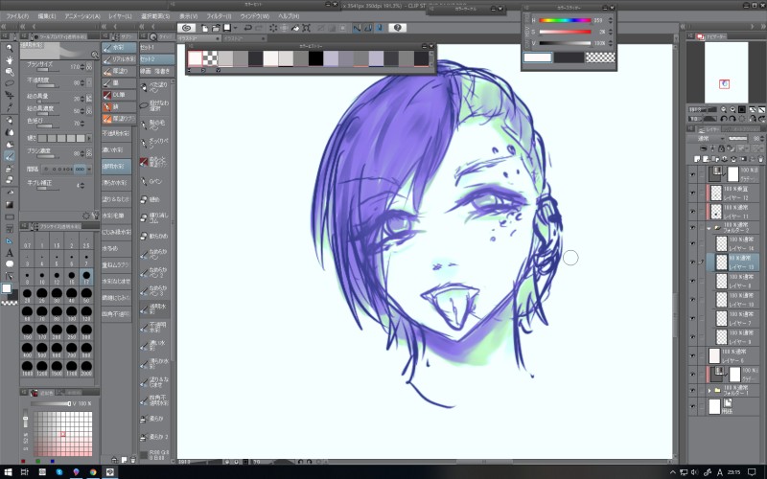
Task: Select the speech Balloon tool
Action: (10, 264)
